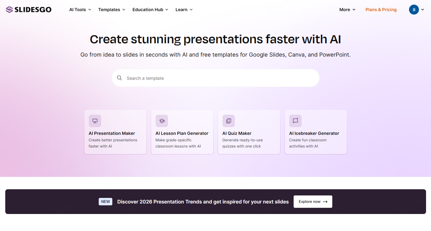Click the AI Presentation Maker monitor icon
Viewport: 431px width, 231px height.
(95, 121)
